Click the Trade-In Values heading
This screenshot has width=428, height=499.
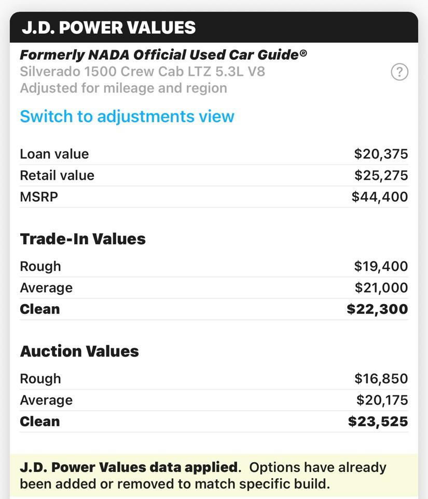click(83, 239)
